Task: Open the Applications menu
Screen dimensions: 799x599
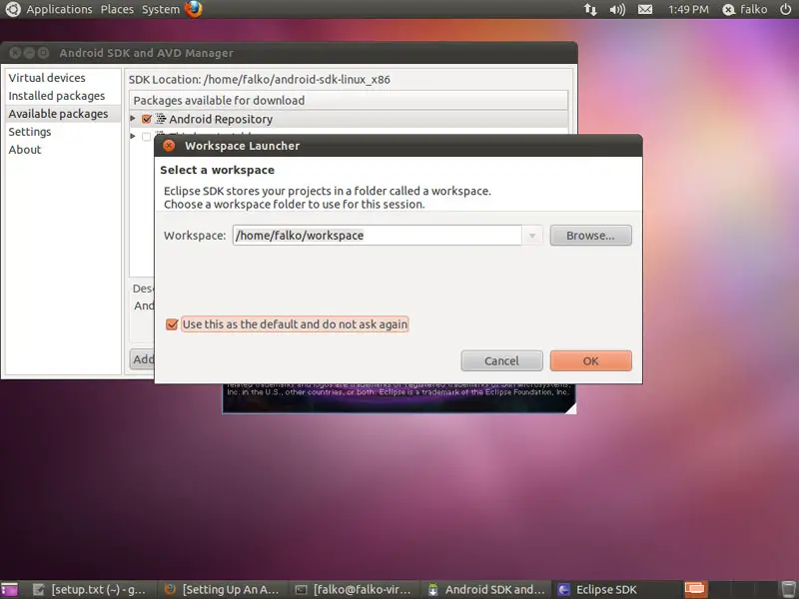Action: tap(59, 9)
